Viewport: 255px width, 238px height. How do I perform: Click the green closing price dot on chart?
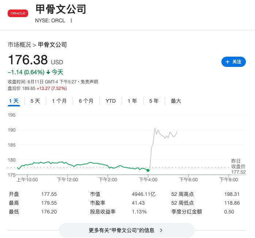[x=148, y=170]
